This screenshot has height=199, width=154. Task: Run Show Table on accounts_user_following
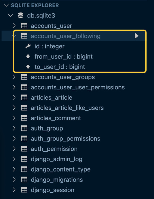pos(137,36)
